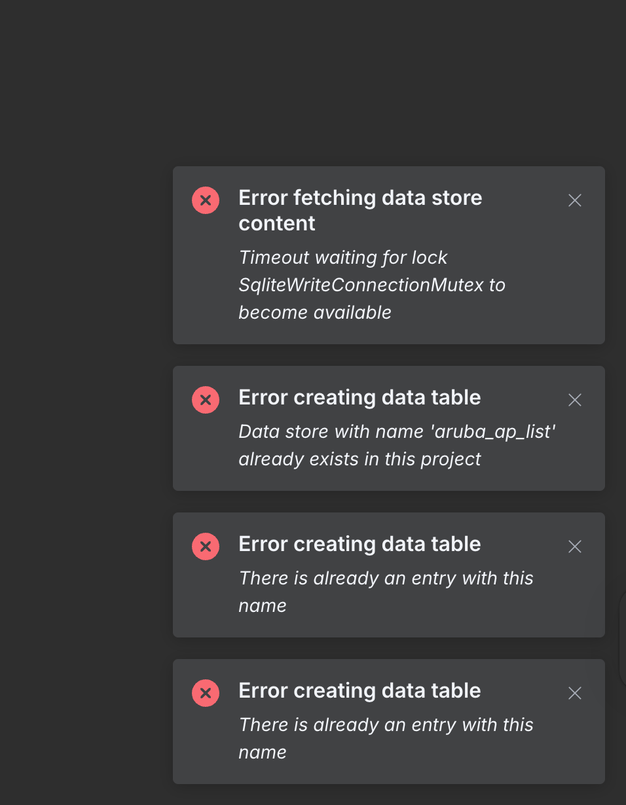Click the partially visible panel at right edge
The width and height of the screenshot is (626, 805).
tap(622, 638)
